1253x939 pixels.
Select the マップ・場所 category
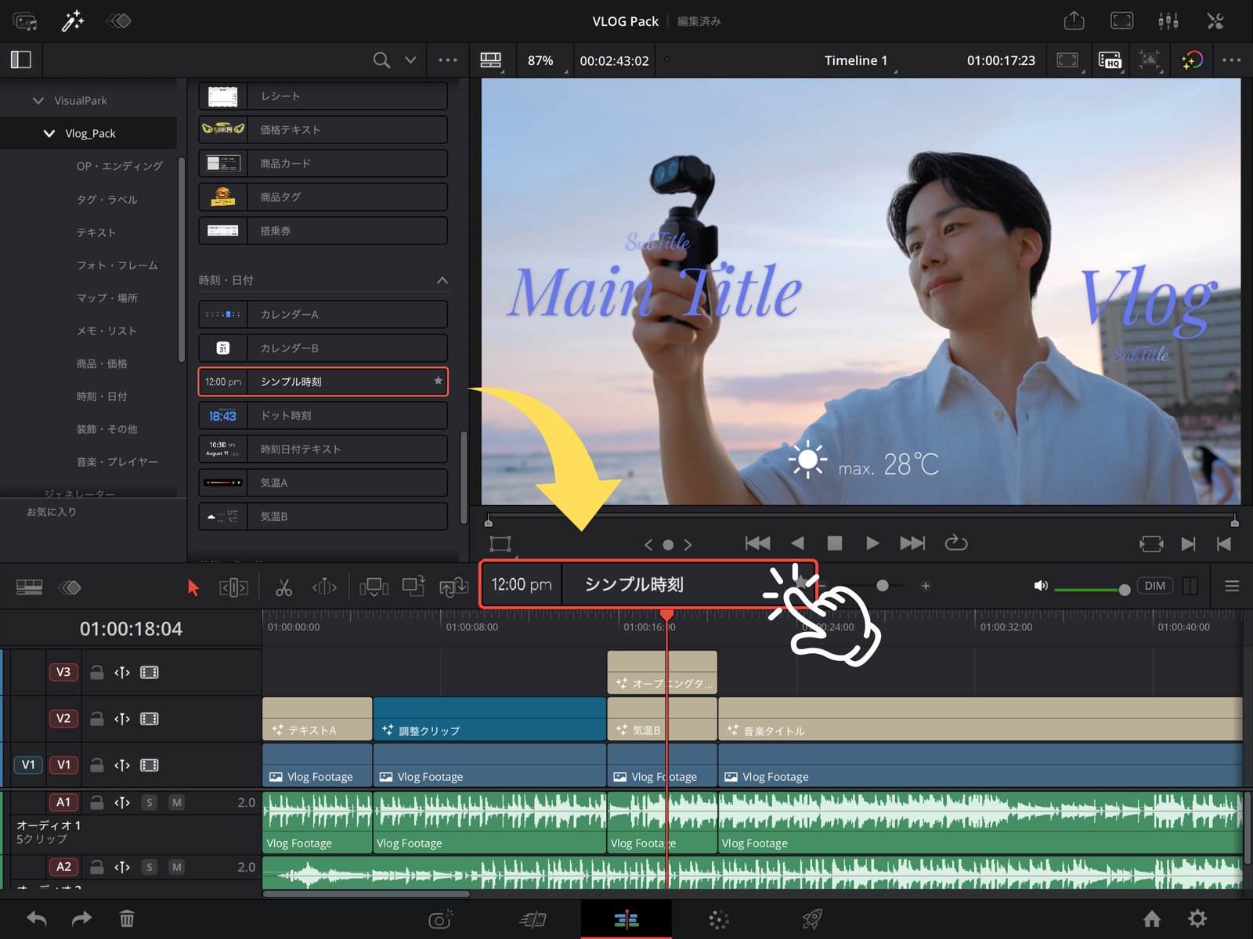click(x=107, y=298)
